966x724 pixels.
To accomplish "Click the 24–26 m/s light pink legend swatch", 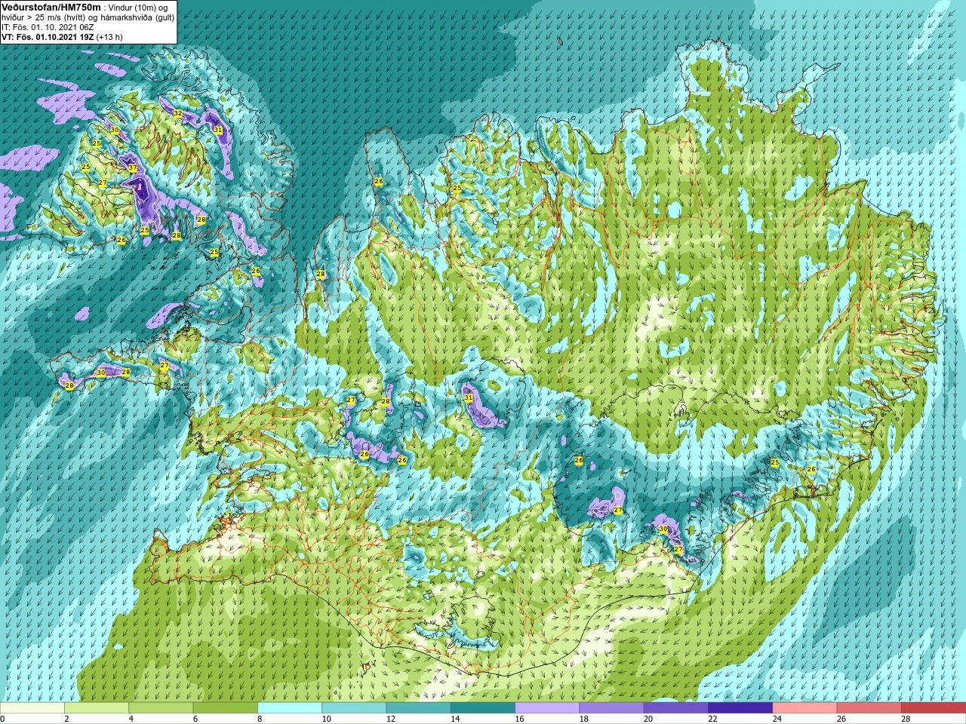I will 804,708.
